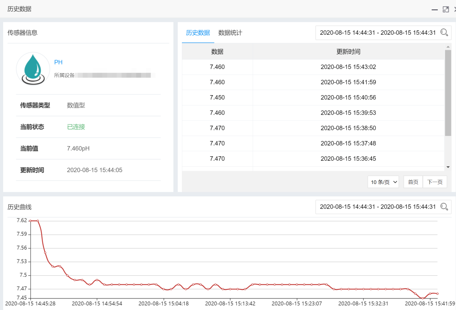
Task: Click date range field in 历史曲线 panel
Action: [377, 207]
